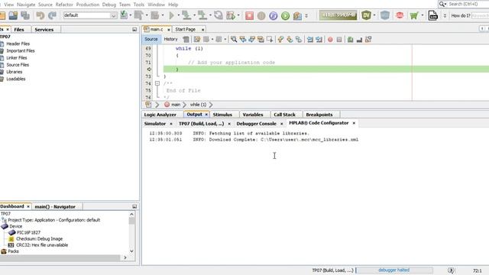Switch to the Files tab

19,30
